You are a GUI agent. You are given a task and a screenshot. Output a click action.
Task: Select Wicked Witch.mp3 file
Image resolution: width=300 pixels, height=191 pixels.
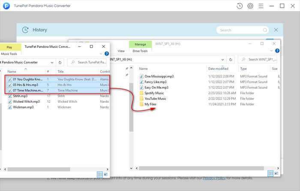[26, 101]
